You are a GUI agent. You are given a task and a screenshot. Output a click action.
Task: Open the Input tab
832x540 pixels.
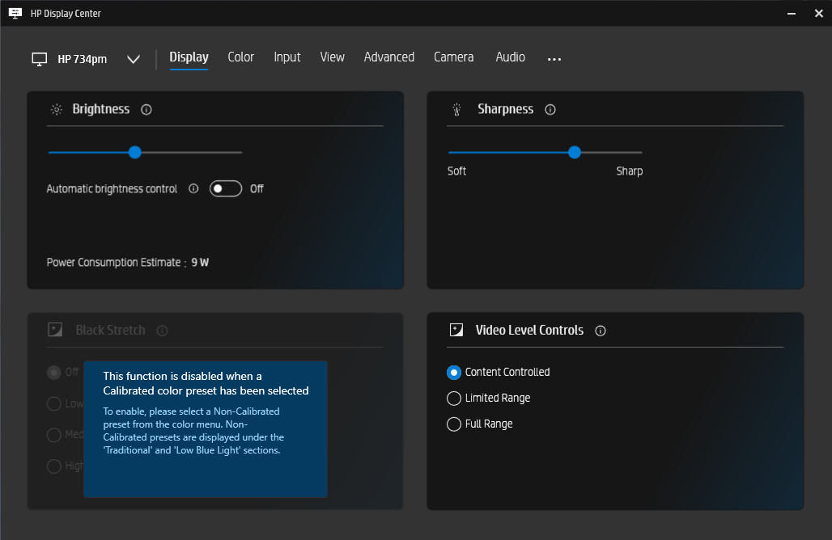287,57
